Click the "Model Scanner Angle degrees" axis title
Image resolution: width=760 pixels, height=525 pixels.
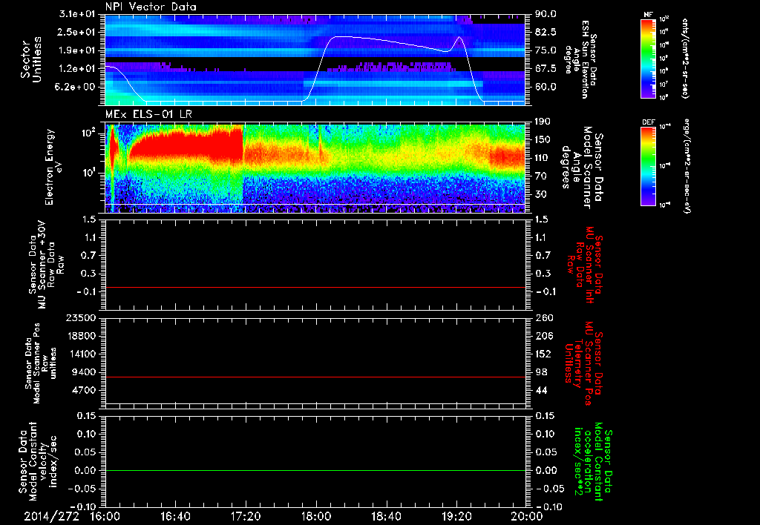click(581, 167)
